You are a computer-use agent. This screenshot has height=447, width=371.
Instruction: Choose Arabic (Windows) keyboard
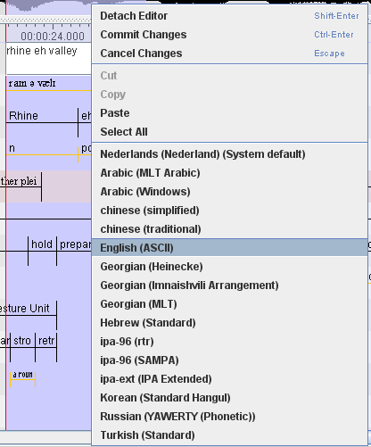coord(229,192)
